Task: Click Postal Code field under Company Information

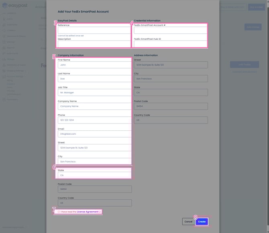Action: click(x=95, y=189)
